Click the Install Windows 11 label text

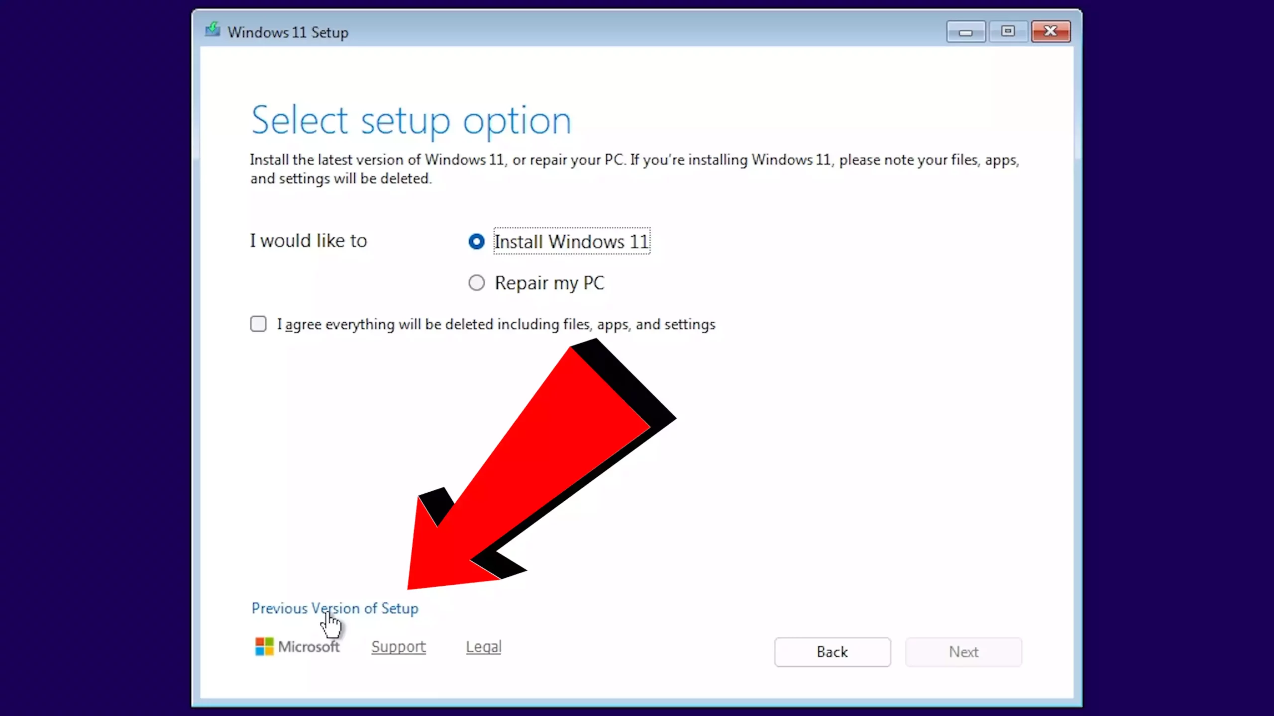571,242
